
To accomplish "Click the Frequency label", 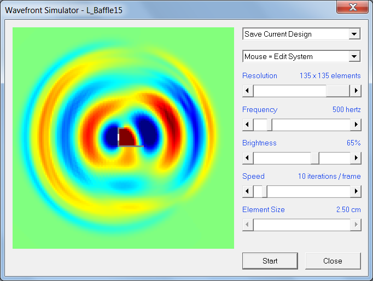I will (x=260, y=109).
